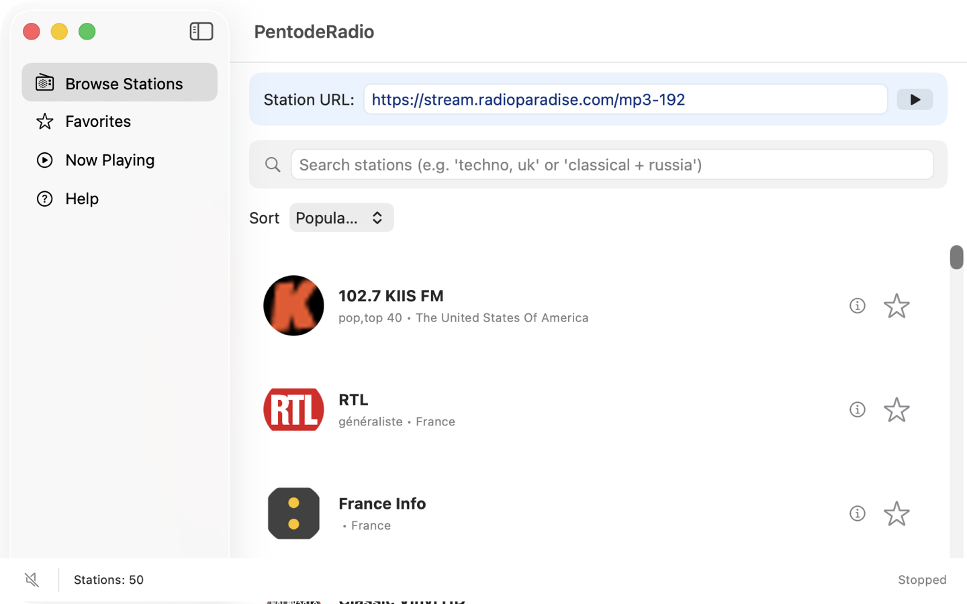Click the PentodeRadio window title

pos(314,32)
